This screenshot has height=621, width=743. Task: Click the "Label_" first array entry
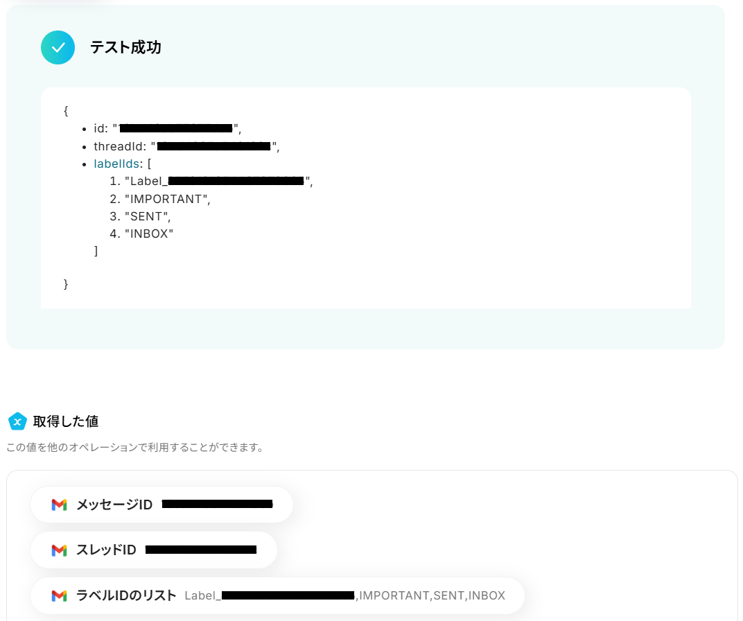pos(218,182)
